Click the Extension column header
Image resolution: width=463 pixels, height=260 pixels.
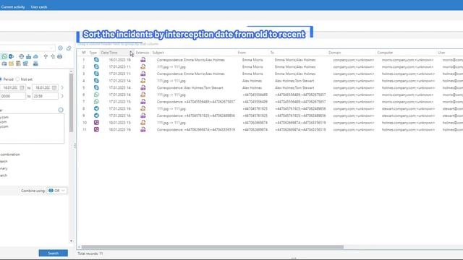pos(143,53)
